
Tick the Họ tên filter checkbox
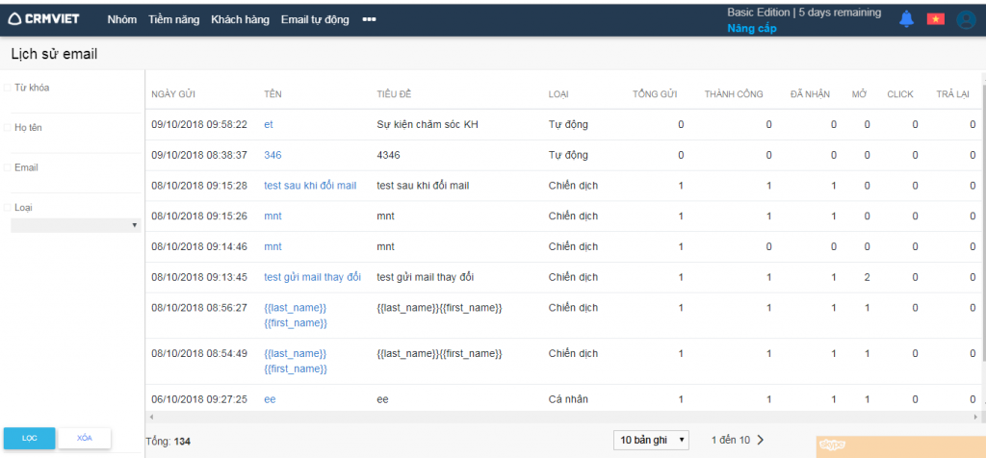coord(8,127)
